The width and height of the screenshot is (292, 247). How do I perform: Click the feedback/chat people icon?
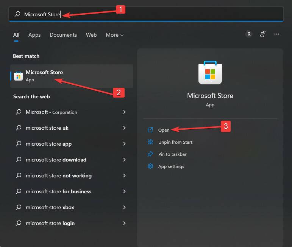tap(263, 34)
